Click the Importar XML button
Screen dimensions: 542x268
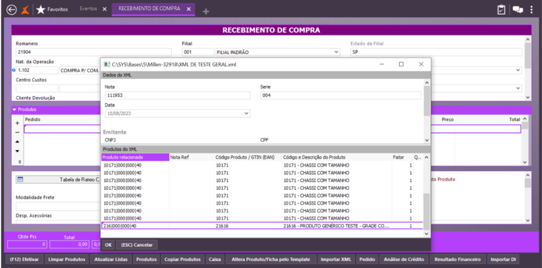pyautogui.click(x=336, y=260)
